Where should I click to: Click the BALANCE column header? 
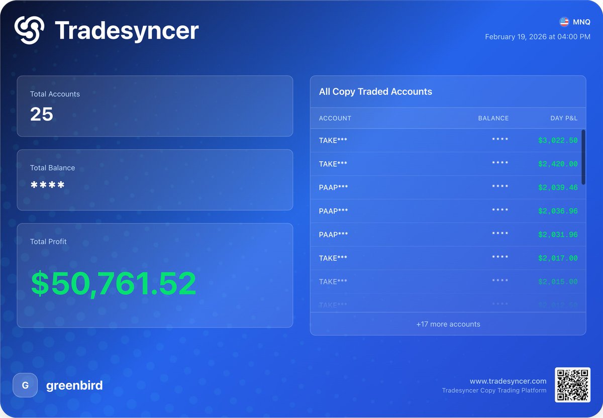click(x=493, y=118)
